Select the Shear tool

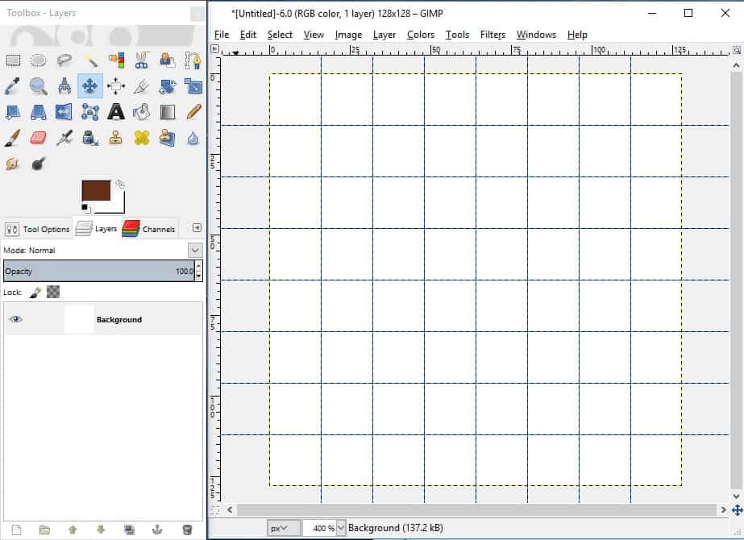(x=13, y=112)
